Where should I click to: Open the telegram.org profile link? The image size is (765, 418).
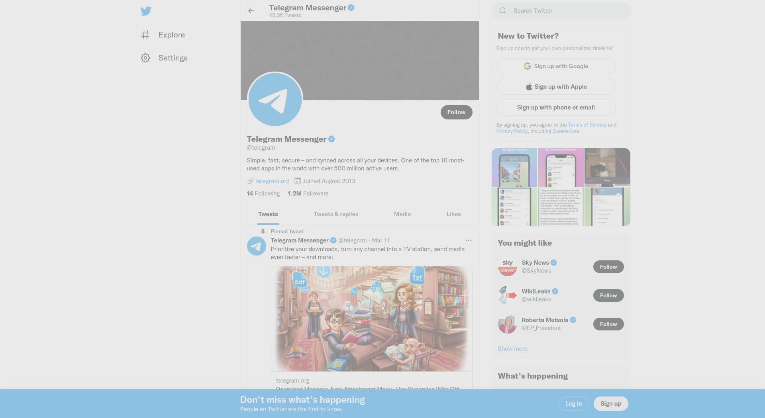273,181
